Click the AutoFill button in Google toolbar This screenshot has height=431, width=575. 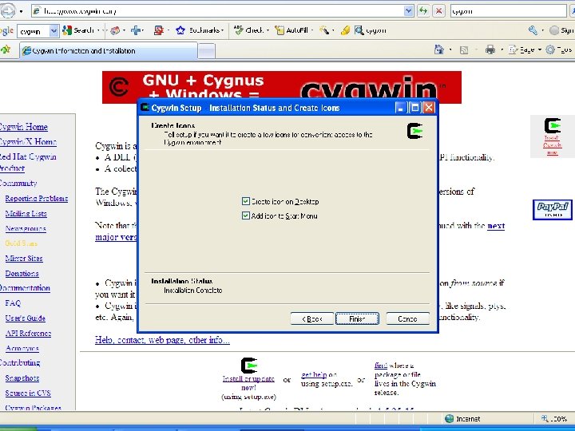point(293,30)
